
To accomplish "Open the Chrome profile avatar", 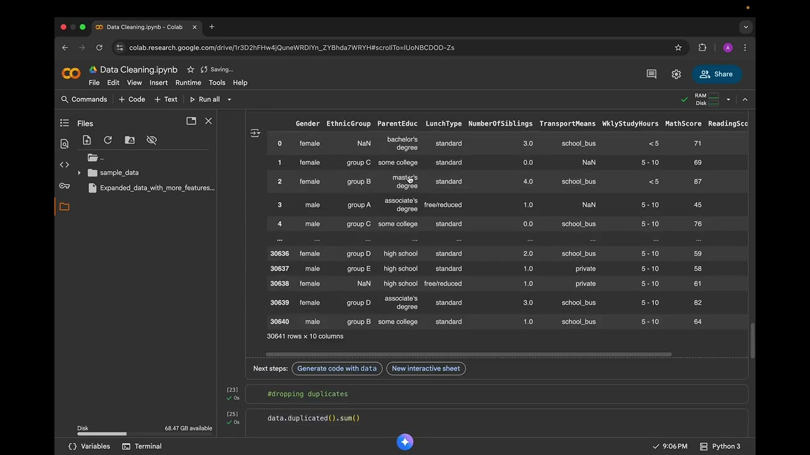I will coord(728,47).
